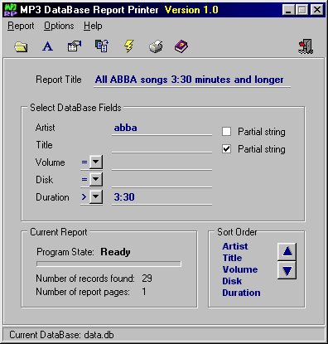Run the report with the lightning icon
The height and width of the screenshot is (344, 328).
point(129,46)
